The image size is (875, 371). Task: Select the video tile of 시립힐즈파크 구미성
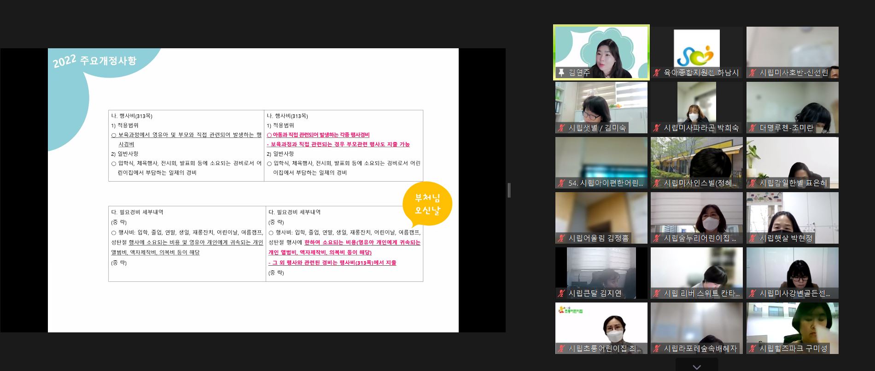(793, 328)
